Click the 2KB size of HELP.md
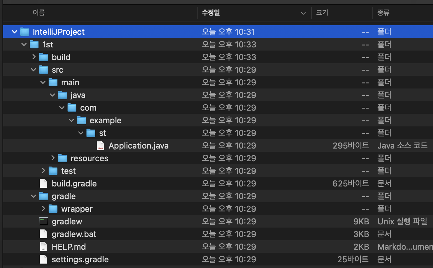433x268 pixels. click(x=361, y=247)
